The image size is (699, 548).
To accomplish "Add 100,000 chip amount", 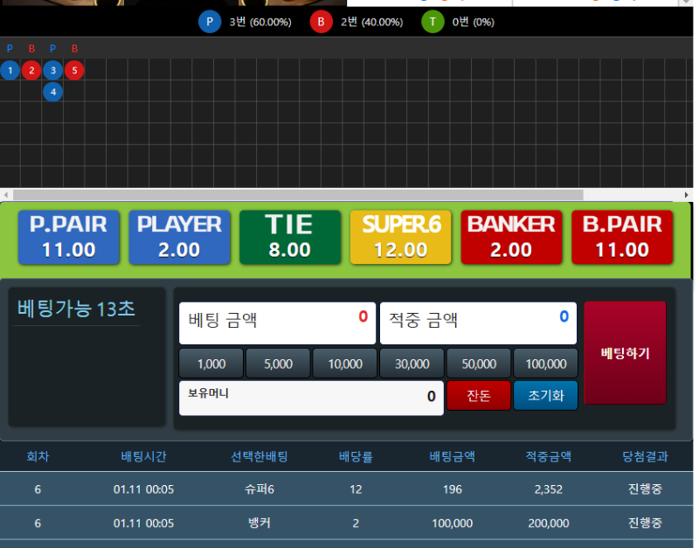I will tap(545, 364).
